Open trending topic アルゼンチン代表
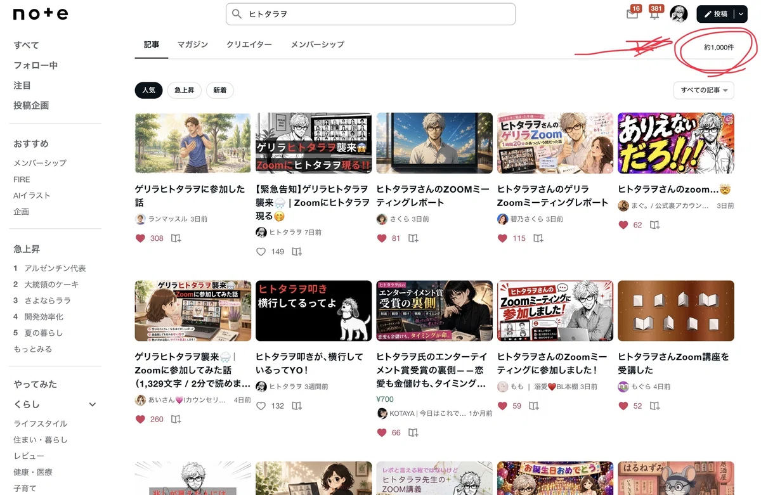 pyautogui.click(x=55, y=269)
